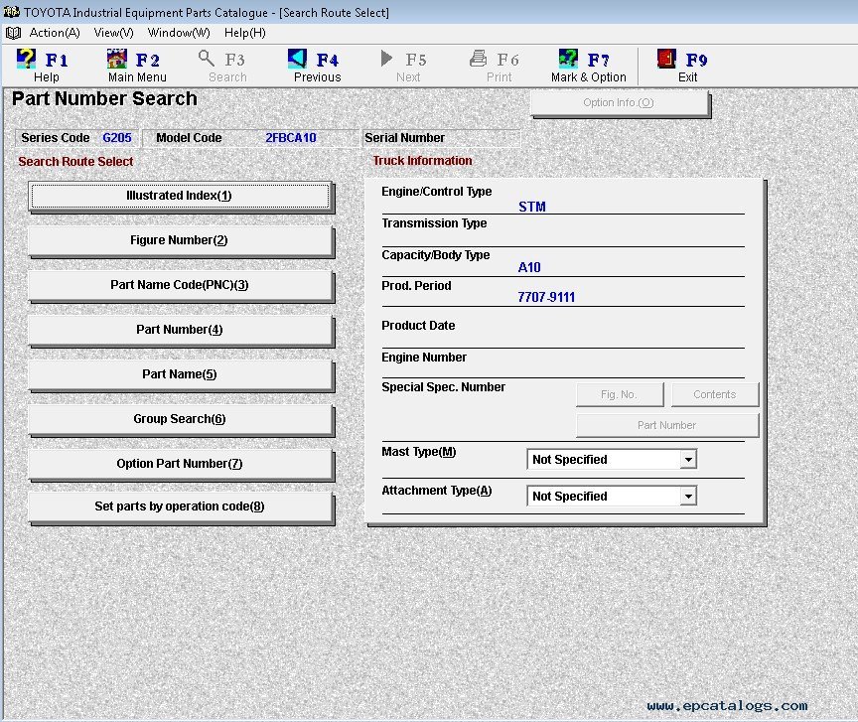This screenshot has height=722, width=858.
Task: Choose the Illustrated Index(1) search route
Action: point(180,196)
